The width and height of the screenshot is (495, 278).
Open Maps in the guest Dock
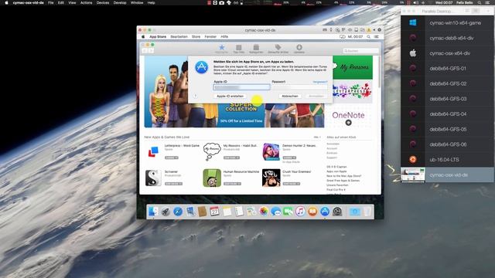point(251,212)
